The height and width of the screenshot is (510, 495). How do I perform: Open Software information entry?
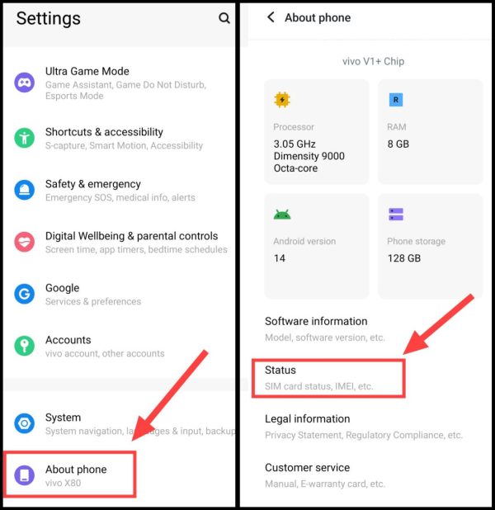370,328
